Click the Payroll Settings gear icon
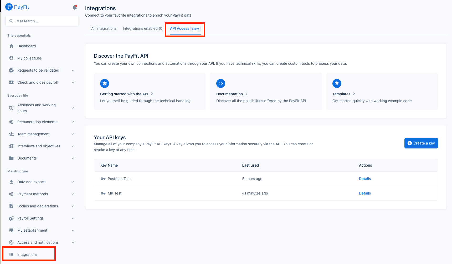452x264 pixels. (11, 218)
